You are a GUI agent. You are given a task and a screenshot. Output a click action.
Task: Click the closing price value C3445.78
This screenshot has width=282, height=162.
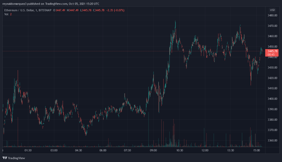tap(98, 10)
